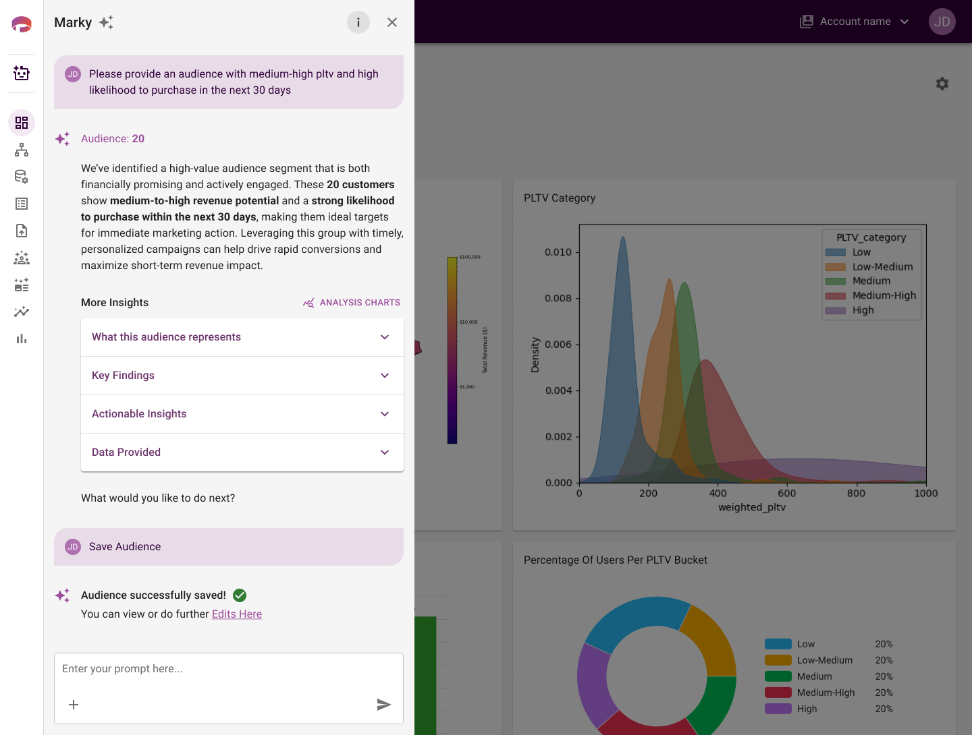This screenshot has width=972, height=735.
Task: Click the send prompt arrow icon
Action: click(383, 705)
